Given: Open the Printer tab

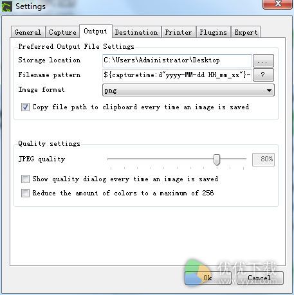Looking at the screenshot, I should [178, 32].
